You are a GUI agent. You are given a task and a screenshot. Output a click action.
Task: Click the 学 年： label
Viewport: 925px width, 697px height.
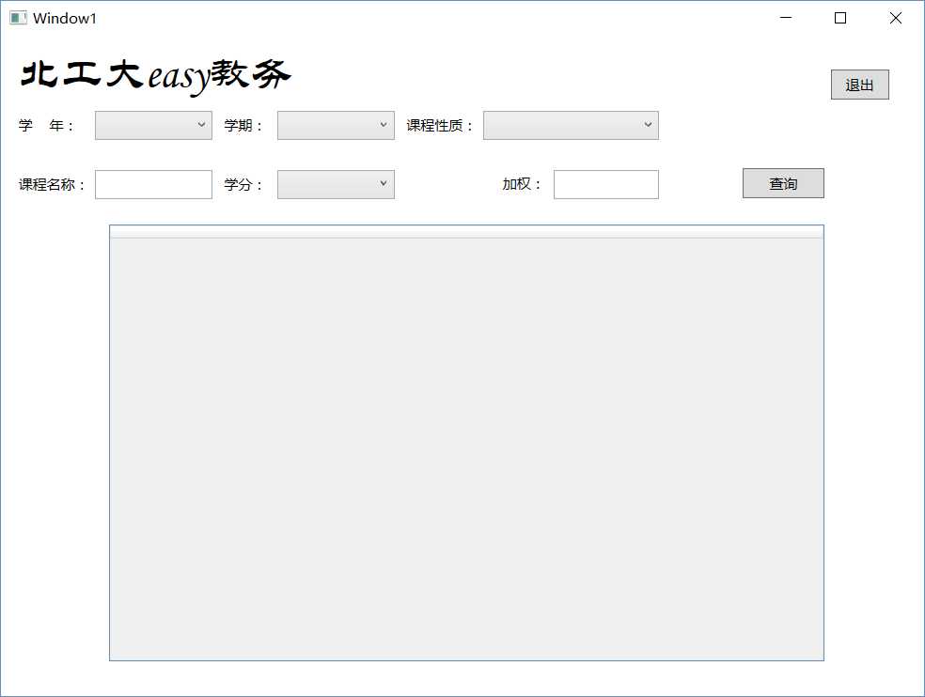(x=46, y=126)
